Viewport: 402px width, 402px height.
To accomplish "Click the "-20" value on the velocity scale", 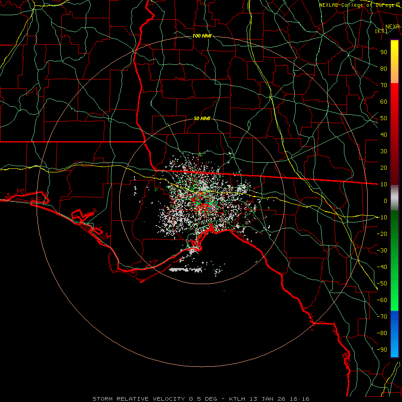I will (382, 234).
